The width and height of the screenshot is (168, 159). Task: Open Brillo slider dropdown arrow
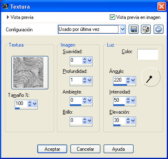[x=89, y=121]
